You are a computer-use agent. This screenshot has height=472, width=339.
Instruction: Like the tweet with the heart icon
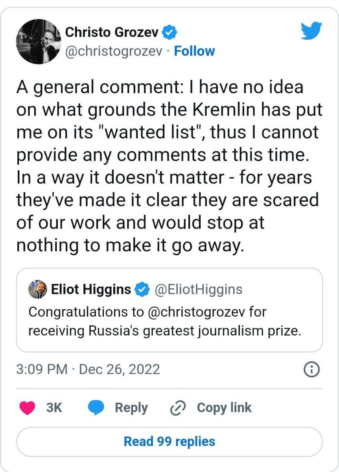click(x=27, y=407)
